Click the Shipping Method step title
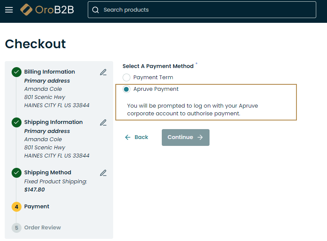327x241 pixels. coord(48,173)
